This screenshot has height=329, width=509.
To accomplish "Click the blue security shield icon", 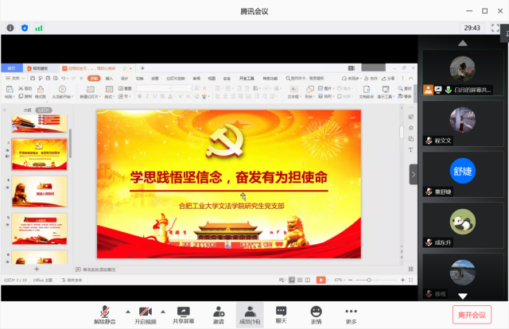I will [x=25, y=28].
